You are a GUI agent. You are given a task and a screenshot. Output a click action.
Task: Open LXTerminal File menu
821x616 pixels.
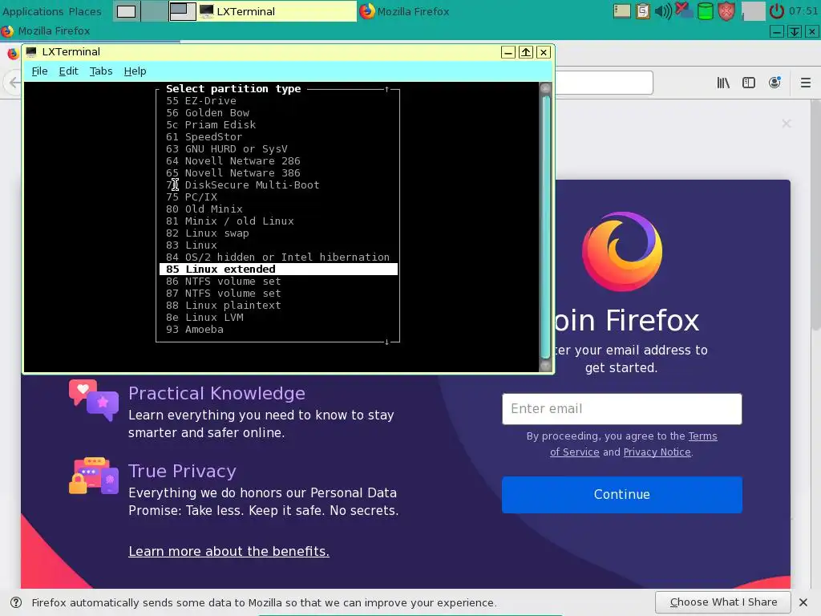(x=39, y=71)
